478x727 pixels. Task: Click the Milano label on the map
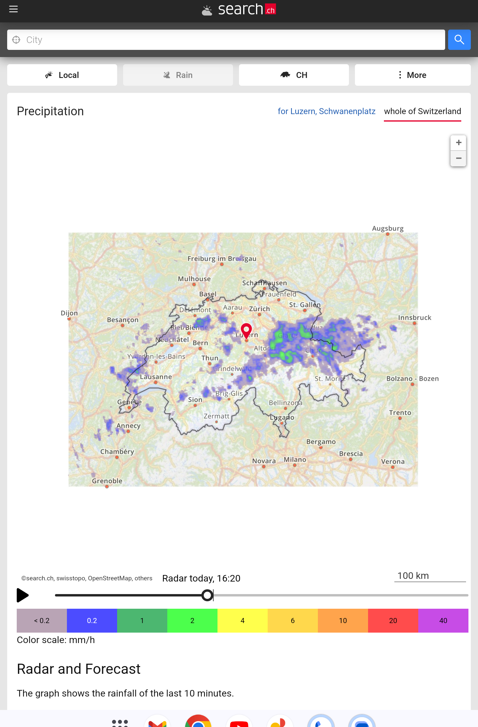295,459
